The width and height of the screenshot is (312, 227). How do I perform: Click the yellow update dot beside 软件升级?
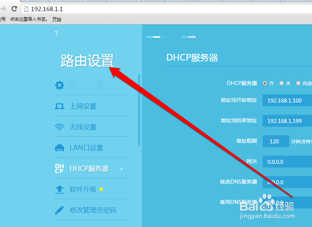click(101, 189)
